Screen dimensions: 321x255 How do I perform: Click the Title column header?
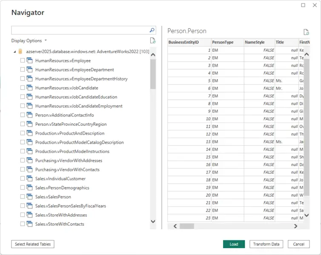tap(287, 42)
